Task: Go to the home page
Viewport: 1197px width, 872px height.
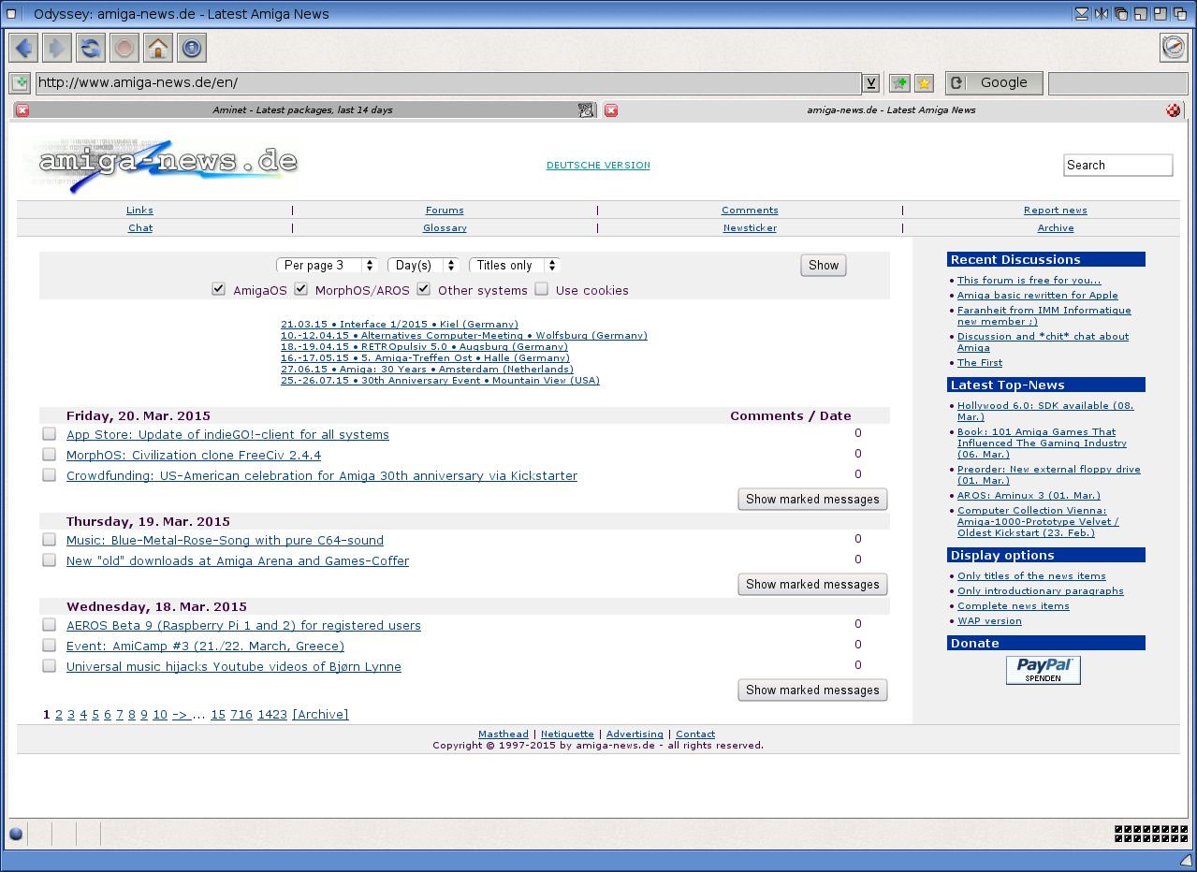Action: tap(158, 48)
